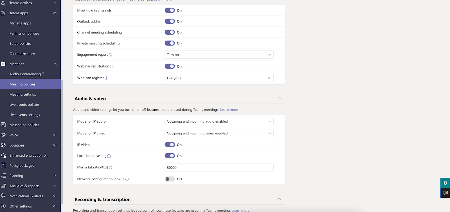This screenshot has height=212, width=450.
Task: Select Meeting policies in sidebar
Action: pos(30,84)
